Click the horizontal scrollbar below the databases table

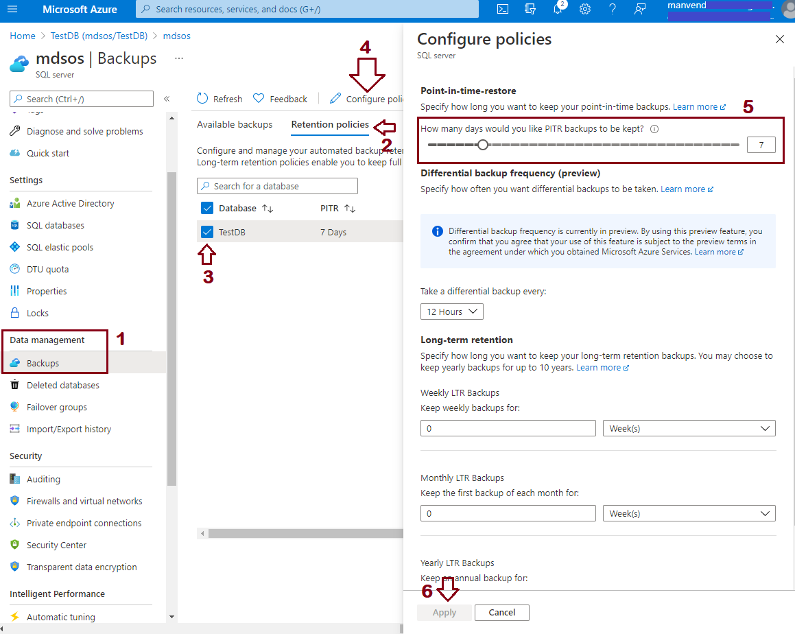pyautogui.click(x=306, y=534)
